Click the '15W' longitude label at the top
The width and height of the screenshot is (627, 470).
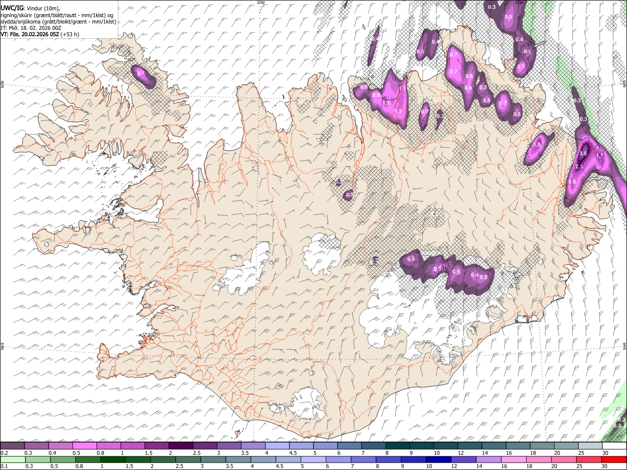tap(520, 2)
